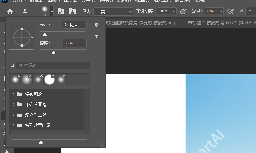This screenshot has height=153, width=256.
Task: Select the hard round white recent brush
Action: [x=49, y=80]
